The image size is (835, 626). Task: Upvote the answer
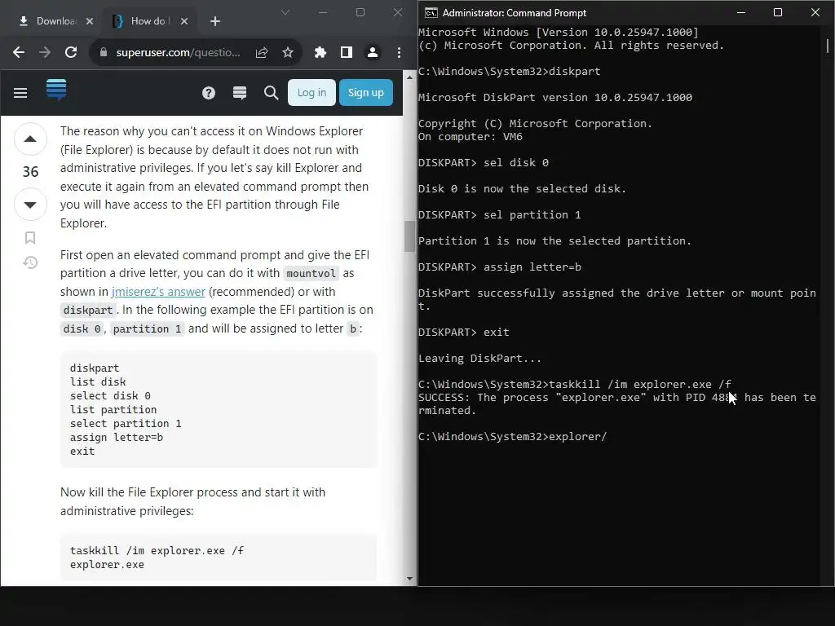coord(30,139)
